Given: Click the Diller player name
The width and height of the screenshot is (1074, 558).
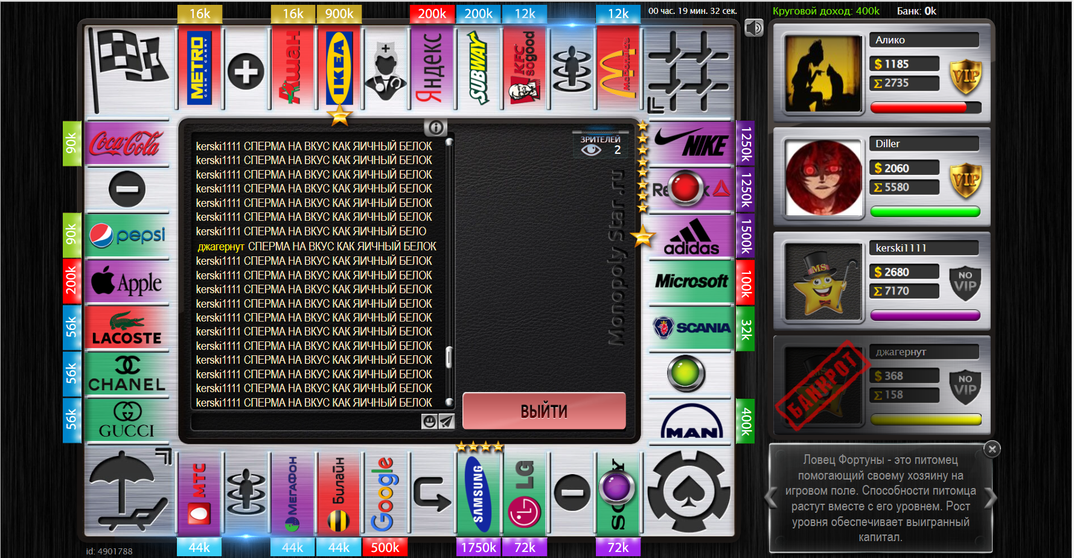Looking at the screenshot, I should tap(887, 144).
